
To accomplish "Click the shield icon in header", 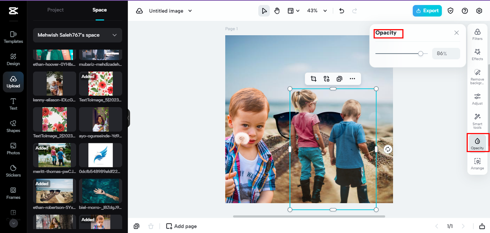I will [451, 11].
